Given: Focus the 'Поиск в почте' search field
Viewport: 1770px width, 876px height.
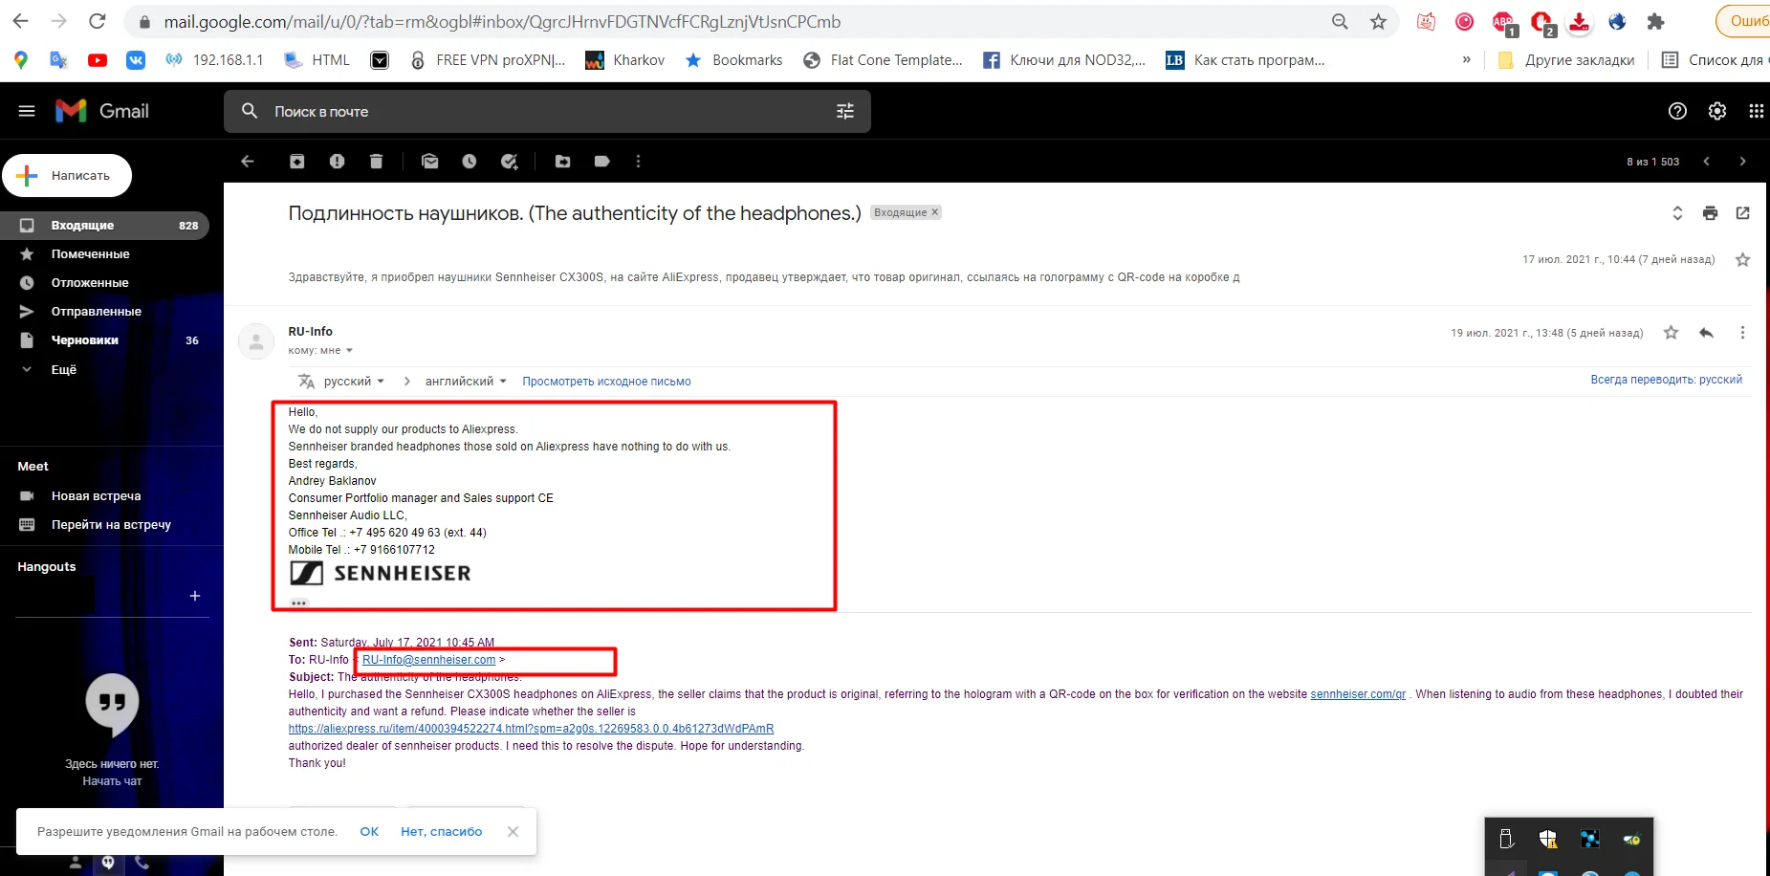Looking at the screenshot, I should [545, 112].
